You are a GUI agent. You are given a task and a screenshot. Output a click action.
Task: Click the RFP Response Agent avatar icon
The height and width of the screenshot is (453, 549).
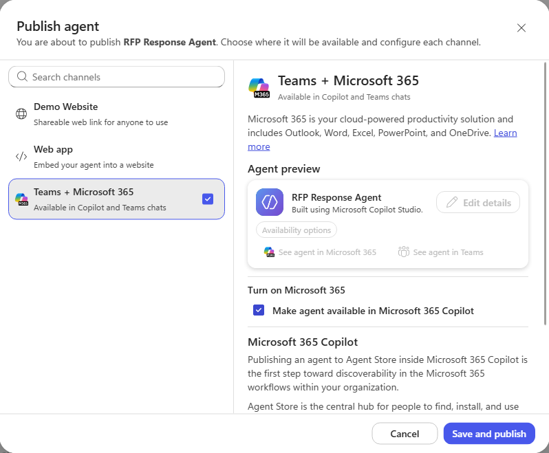point(270,202)
